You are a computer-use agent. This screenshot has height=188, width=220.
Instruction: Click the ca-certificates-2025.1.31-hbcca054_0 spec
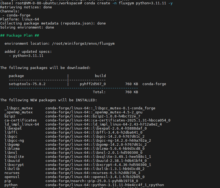click(x=132, y=120)
